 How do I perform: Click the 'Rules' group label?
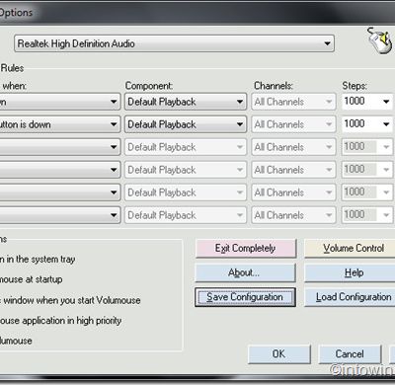12,68
